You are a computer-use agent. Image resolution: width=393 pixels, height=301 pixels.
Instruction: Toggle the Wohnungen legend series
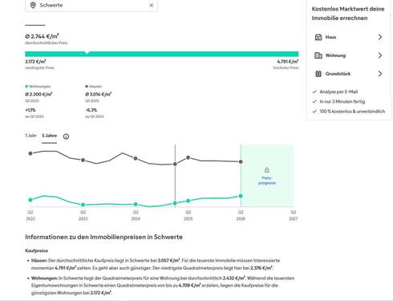click(x=38, y=87)
